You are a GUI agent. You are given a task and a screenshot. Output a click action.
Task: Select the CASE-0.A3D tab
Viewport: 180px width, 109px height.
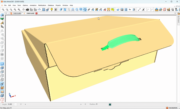click(30, 13)
